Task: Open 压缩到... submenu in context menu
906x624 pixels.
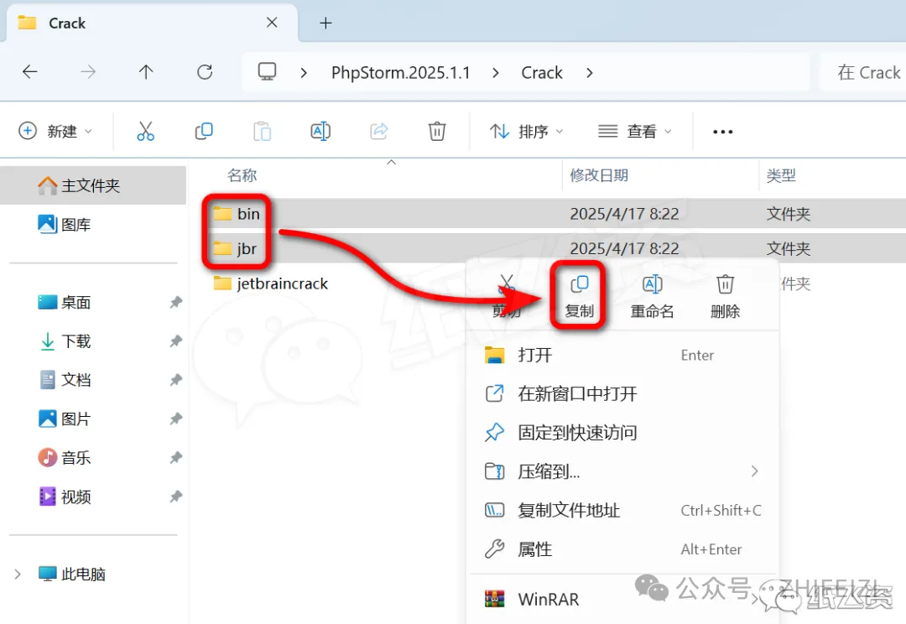Action: coord(622,471)
